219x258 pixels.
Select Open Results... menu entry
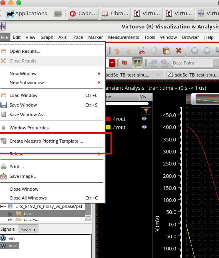[x=52, y=51]
